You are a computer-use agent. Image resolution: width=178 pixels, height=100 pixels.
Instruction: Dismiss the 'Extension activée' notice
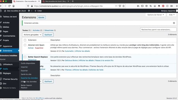[x=174, y=23]
